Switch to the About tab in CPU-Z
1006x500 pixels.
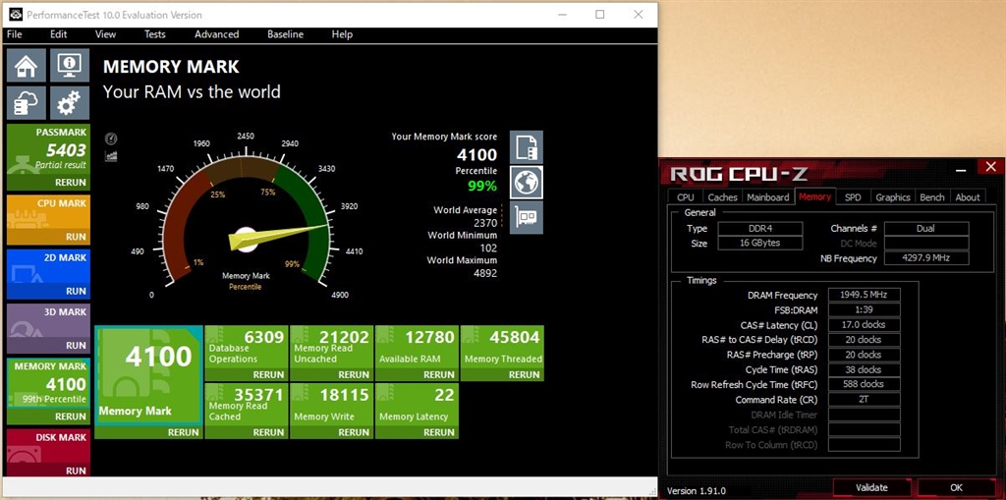(968, 197)
